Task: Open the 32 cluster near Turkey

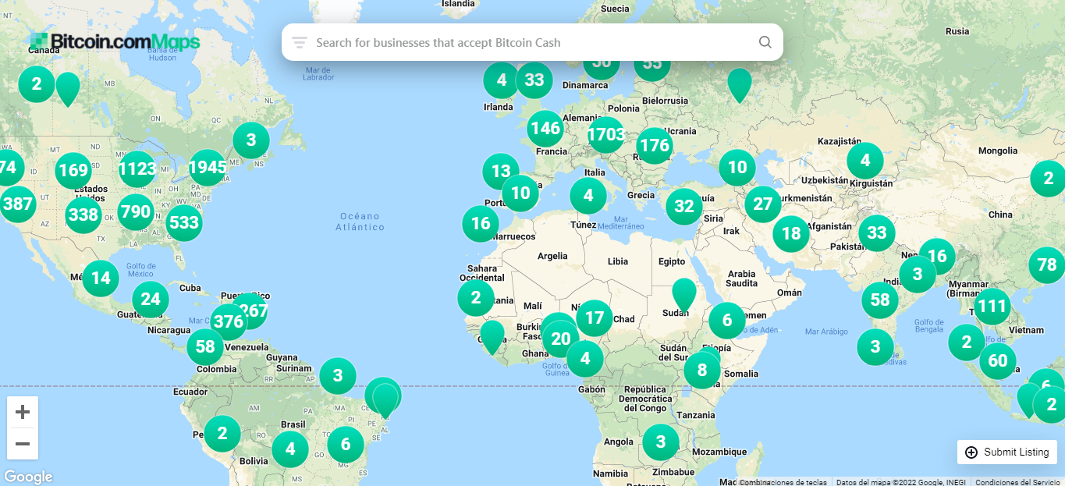Action: [684, 206]
